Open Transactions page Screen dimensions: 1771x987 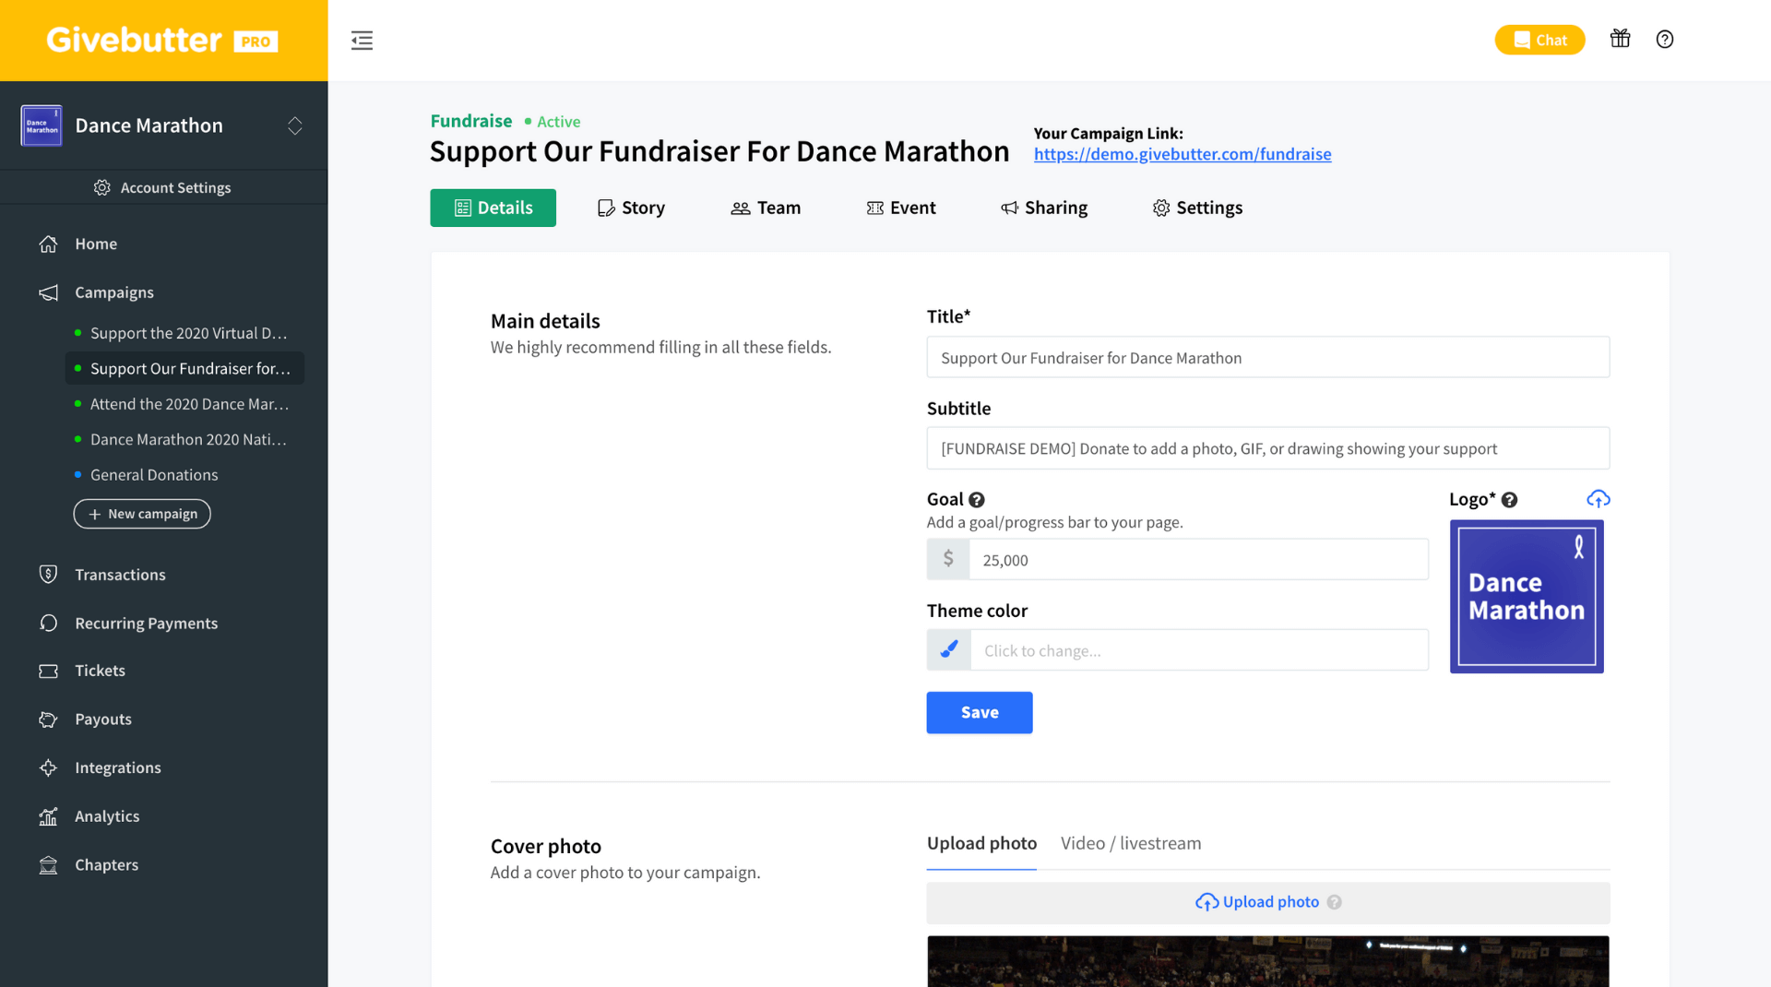(120, 575)
